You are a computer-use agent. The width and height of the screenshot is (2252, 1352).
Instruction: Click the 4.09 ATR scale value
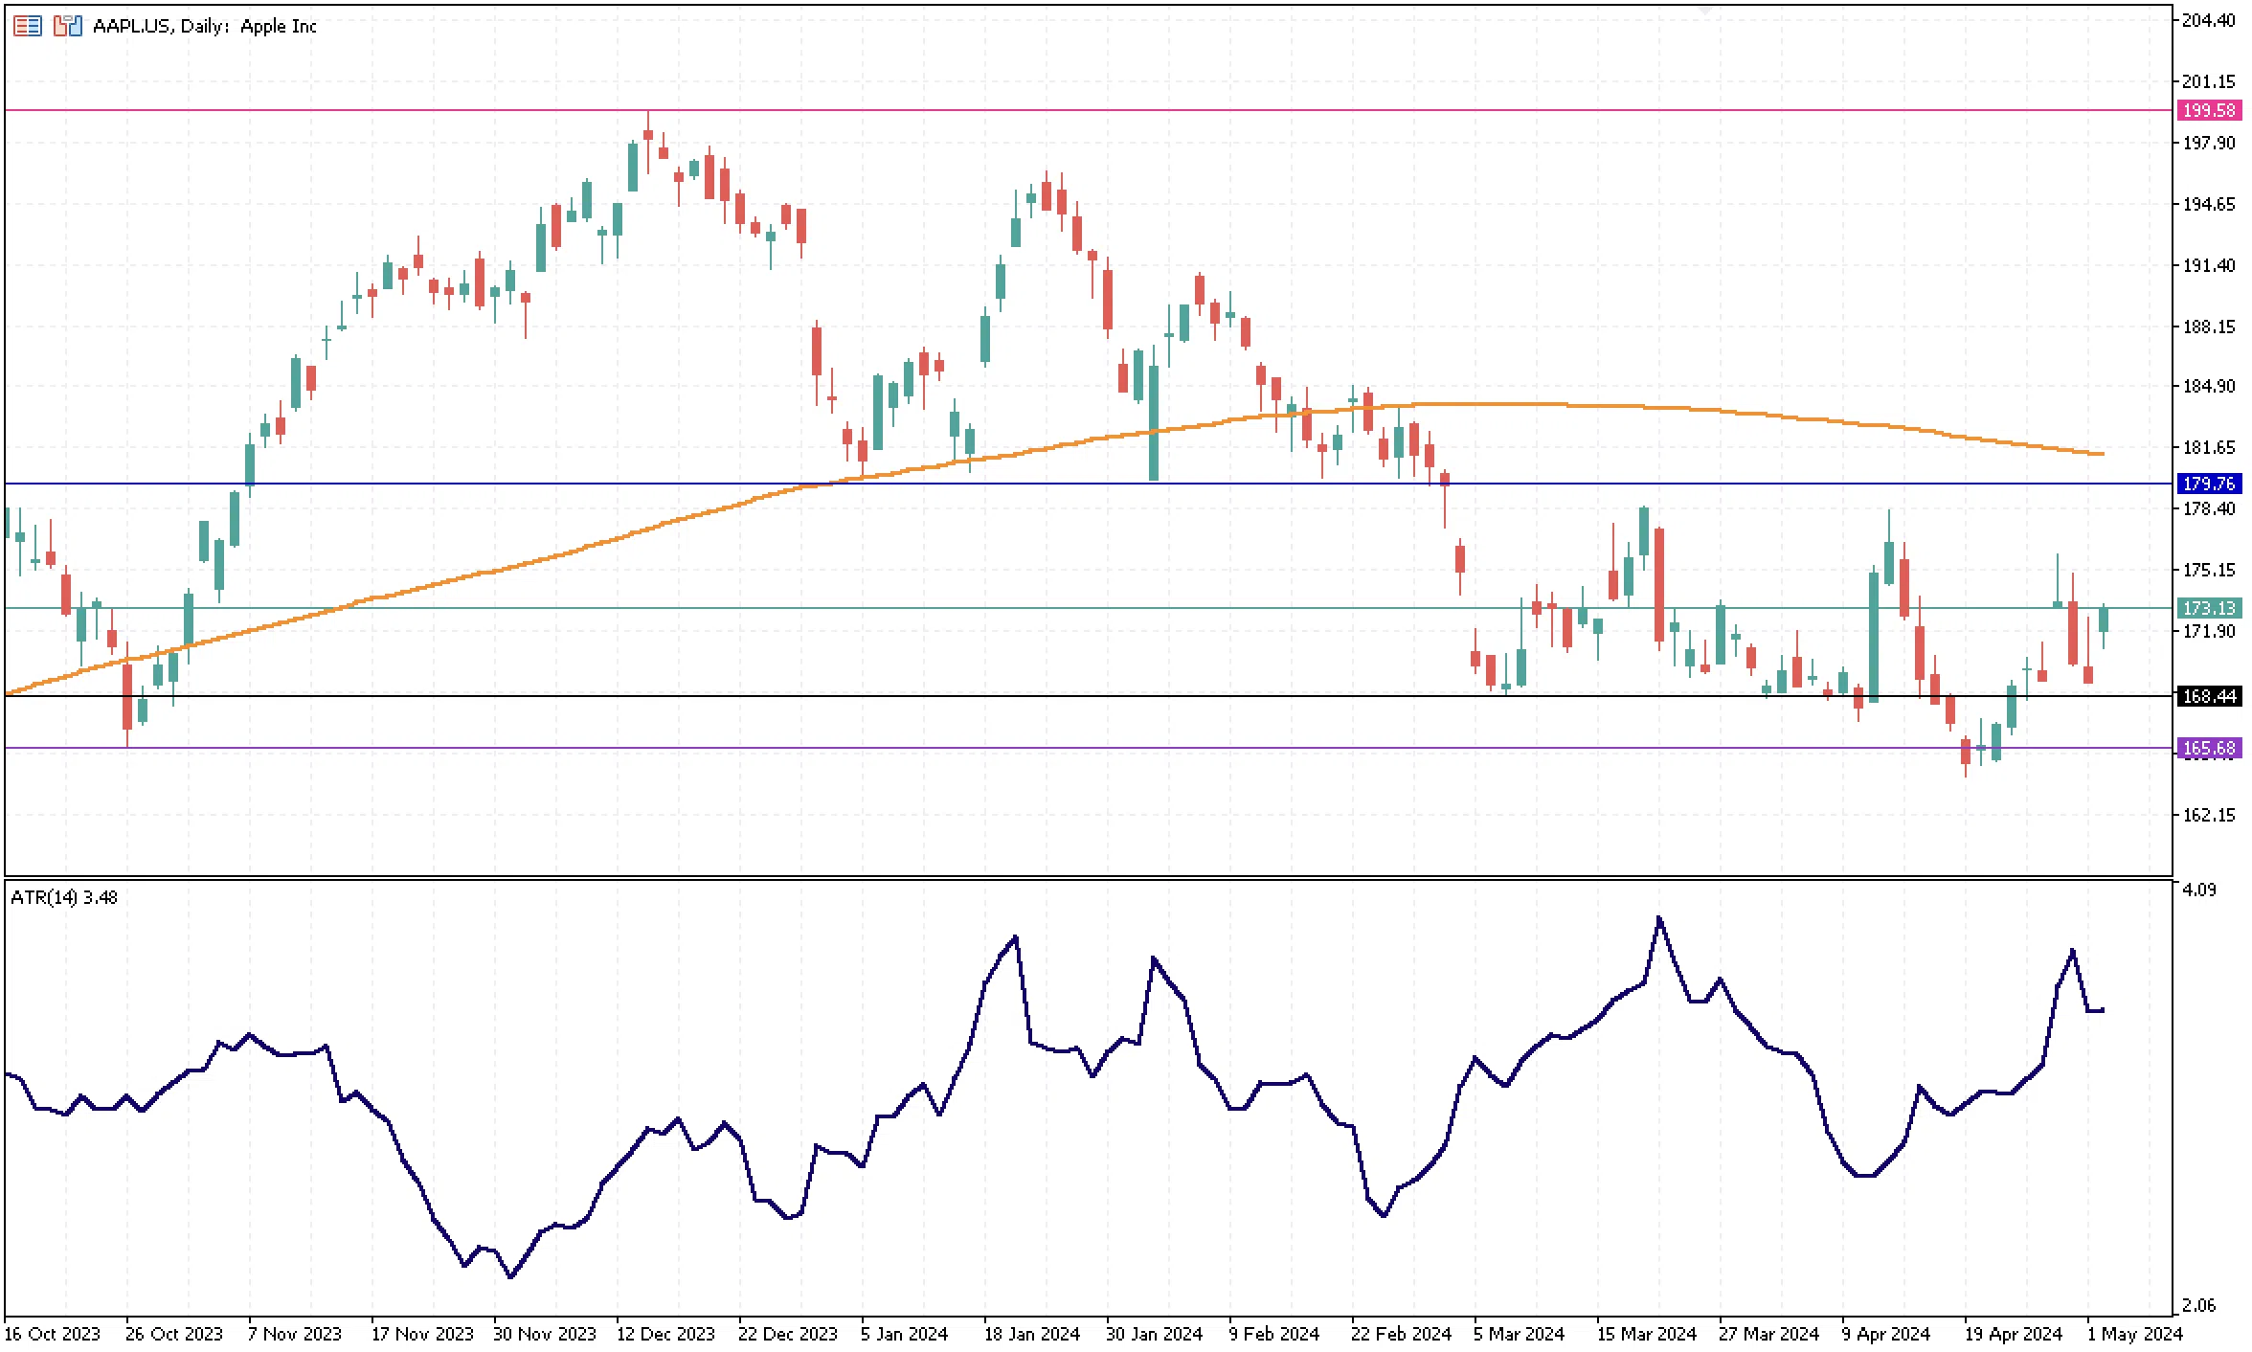2199,890
